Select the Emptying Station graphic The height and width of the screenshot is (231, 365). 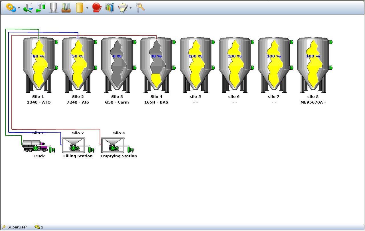113,145
